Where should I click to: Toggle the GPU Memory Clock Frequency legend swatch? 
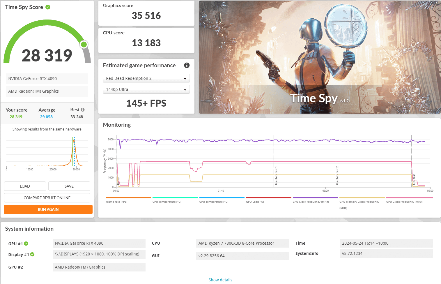coord(362,197)
